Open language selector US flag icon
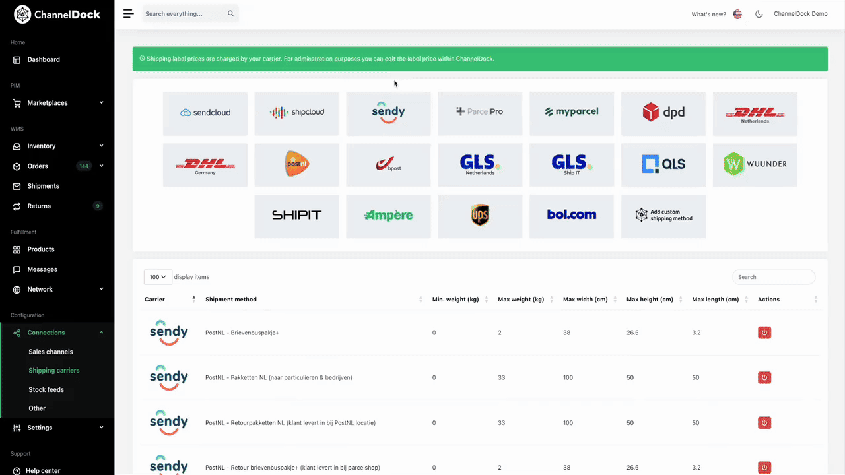845x475 pixels. pos(737,14)
